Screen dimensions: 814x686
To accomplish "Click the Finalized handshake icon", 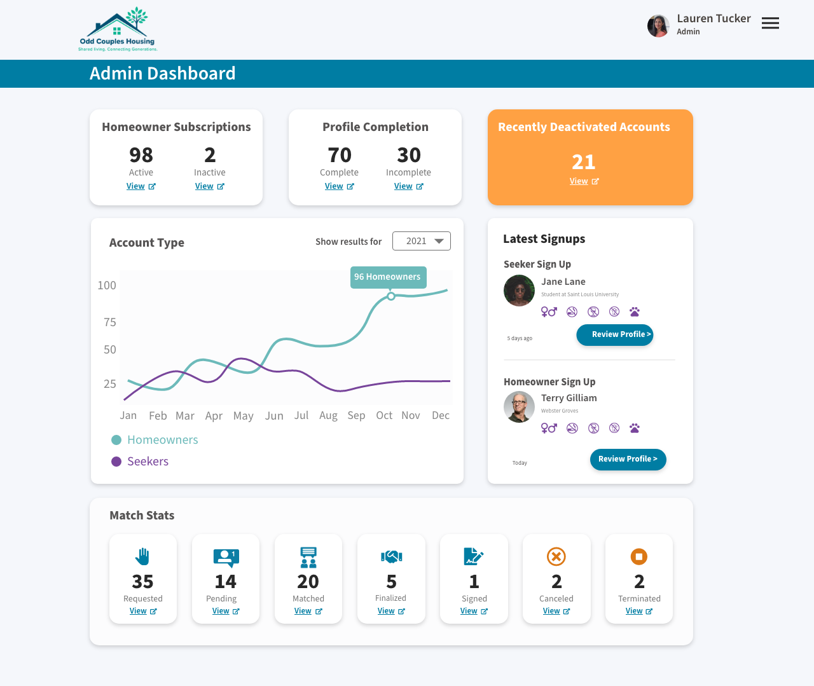I will pyautogui.click(x=391, y=557).
